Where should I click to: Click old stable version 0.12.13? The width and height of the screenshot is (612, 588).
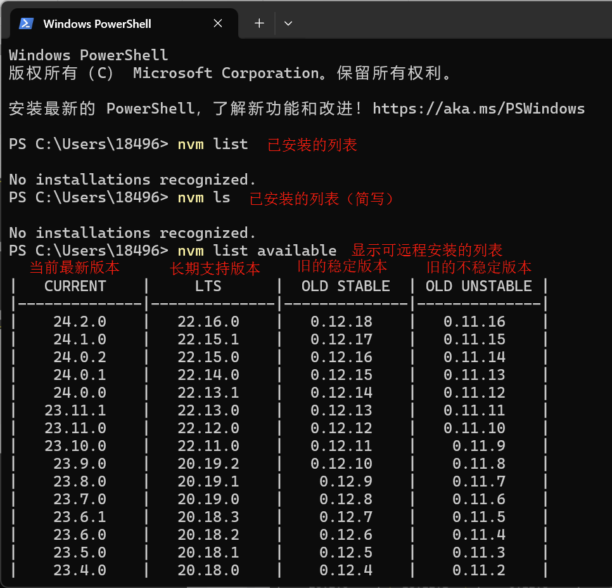tap(341, 410)
